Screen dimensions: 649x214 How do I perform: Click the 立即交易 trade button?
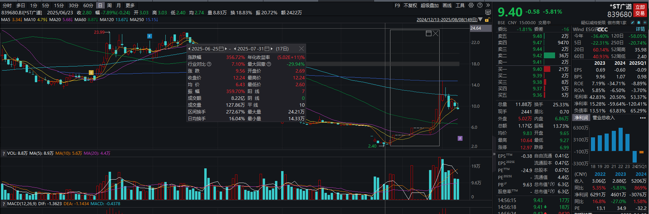click(x=640, y=10)
